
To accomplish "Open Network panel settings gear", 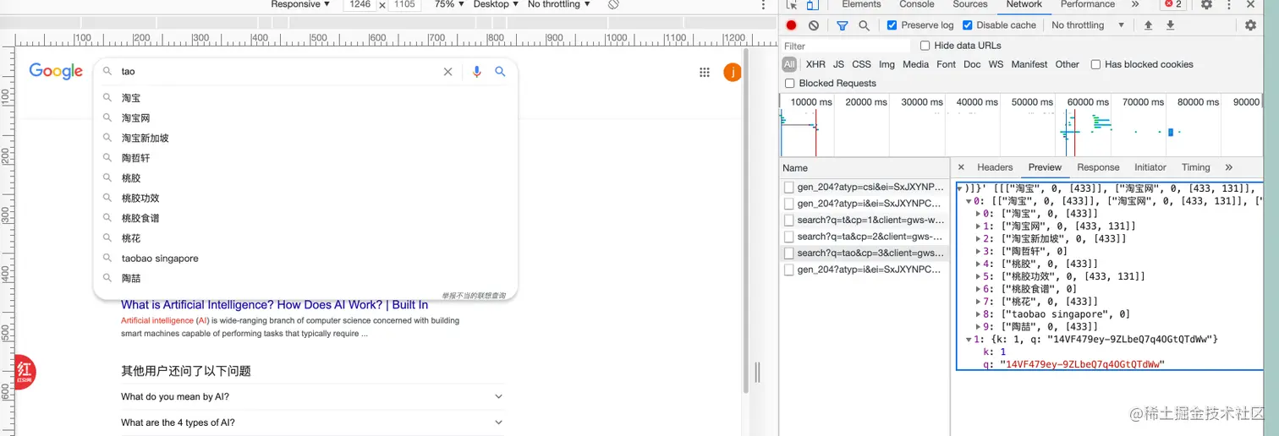I will 1250,25.
